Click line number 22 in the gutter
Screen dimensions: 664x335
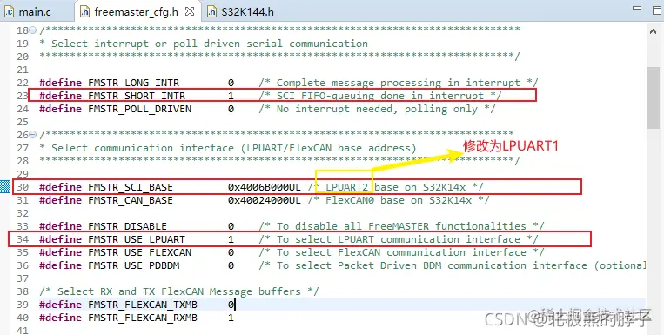point(23,83)
